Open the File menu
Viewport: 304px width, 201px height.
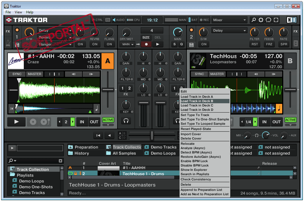pyautogui.click(x=8, y=12)
